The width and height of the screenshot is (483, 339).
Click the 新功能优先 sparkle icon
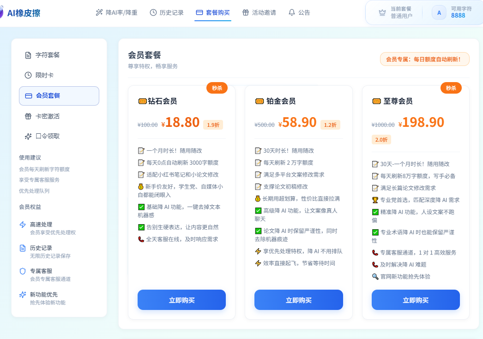(23, 295)
